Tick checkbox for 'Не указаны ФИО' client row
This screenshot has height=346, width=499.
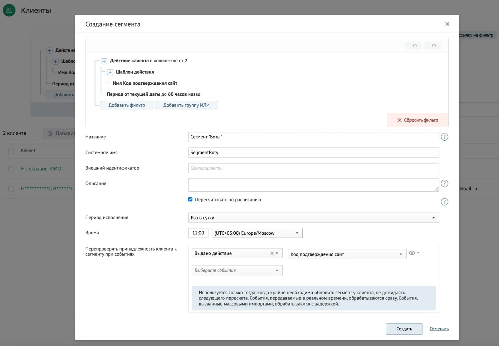[11, 169]
